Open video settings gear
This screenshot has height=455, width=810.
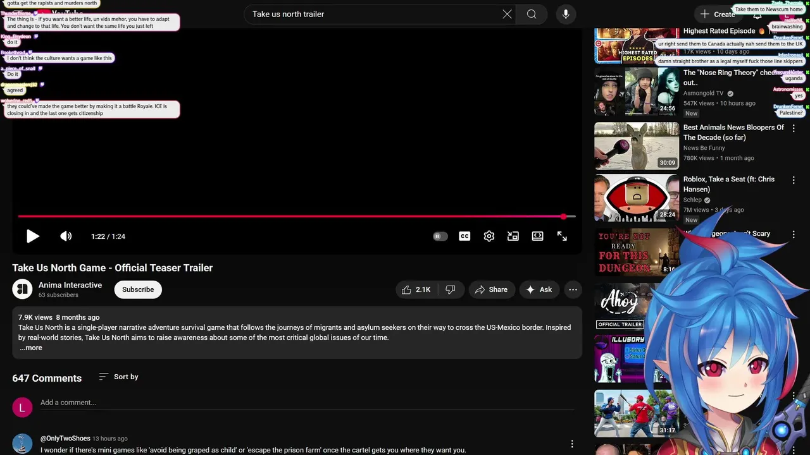click(x=489, y=236)
